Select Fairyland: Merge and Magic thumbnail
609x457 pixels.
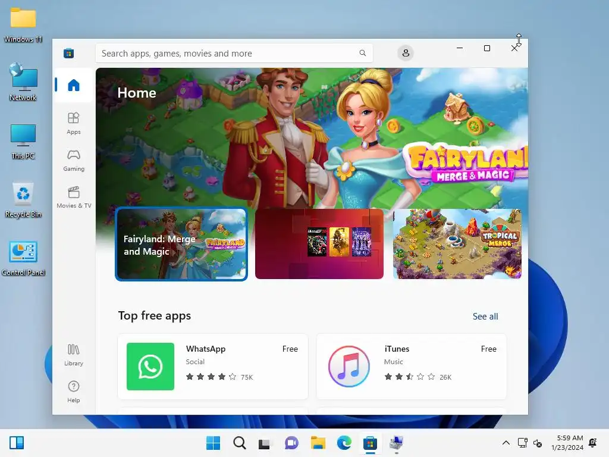181,244
